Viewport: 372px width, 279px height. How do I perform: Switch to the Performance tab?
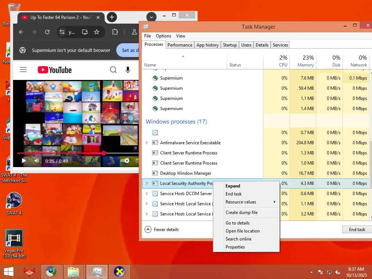point(179,45)
